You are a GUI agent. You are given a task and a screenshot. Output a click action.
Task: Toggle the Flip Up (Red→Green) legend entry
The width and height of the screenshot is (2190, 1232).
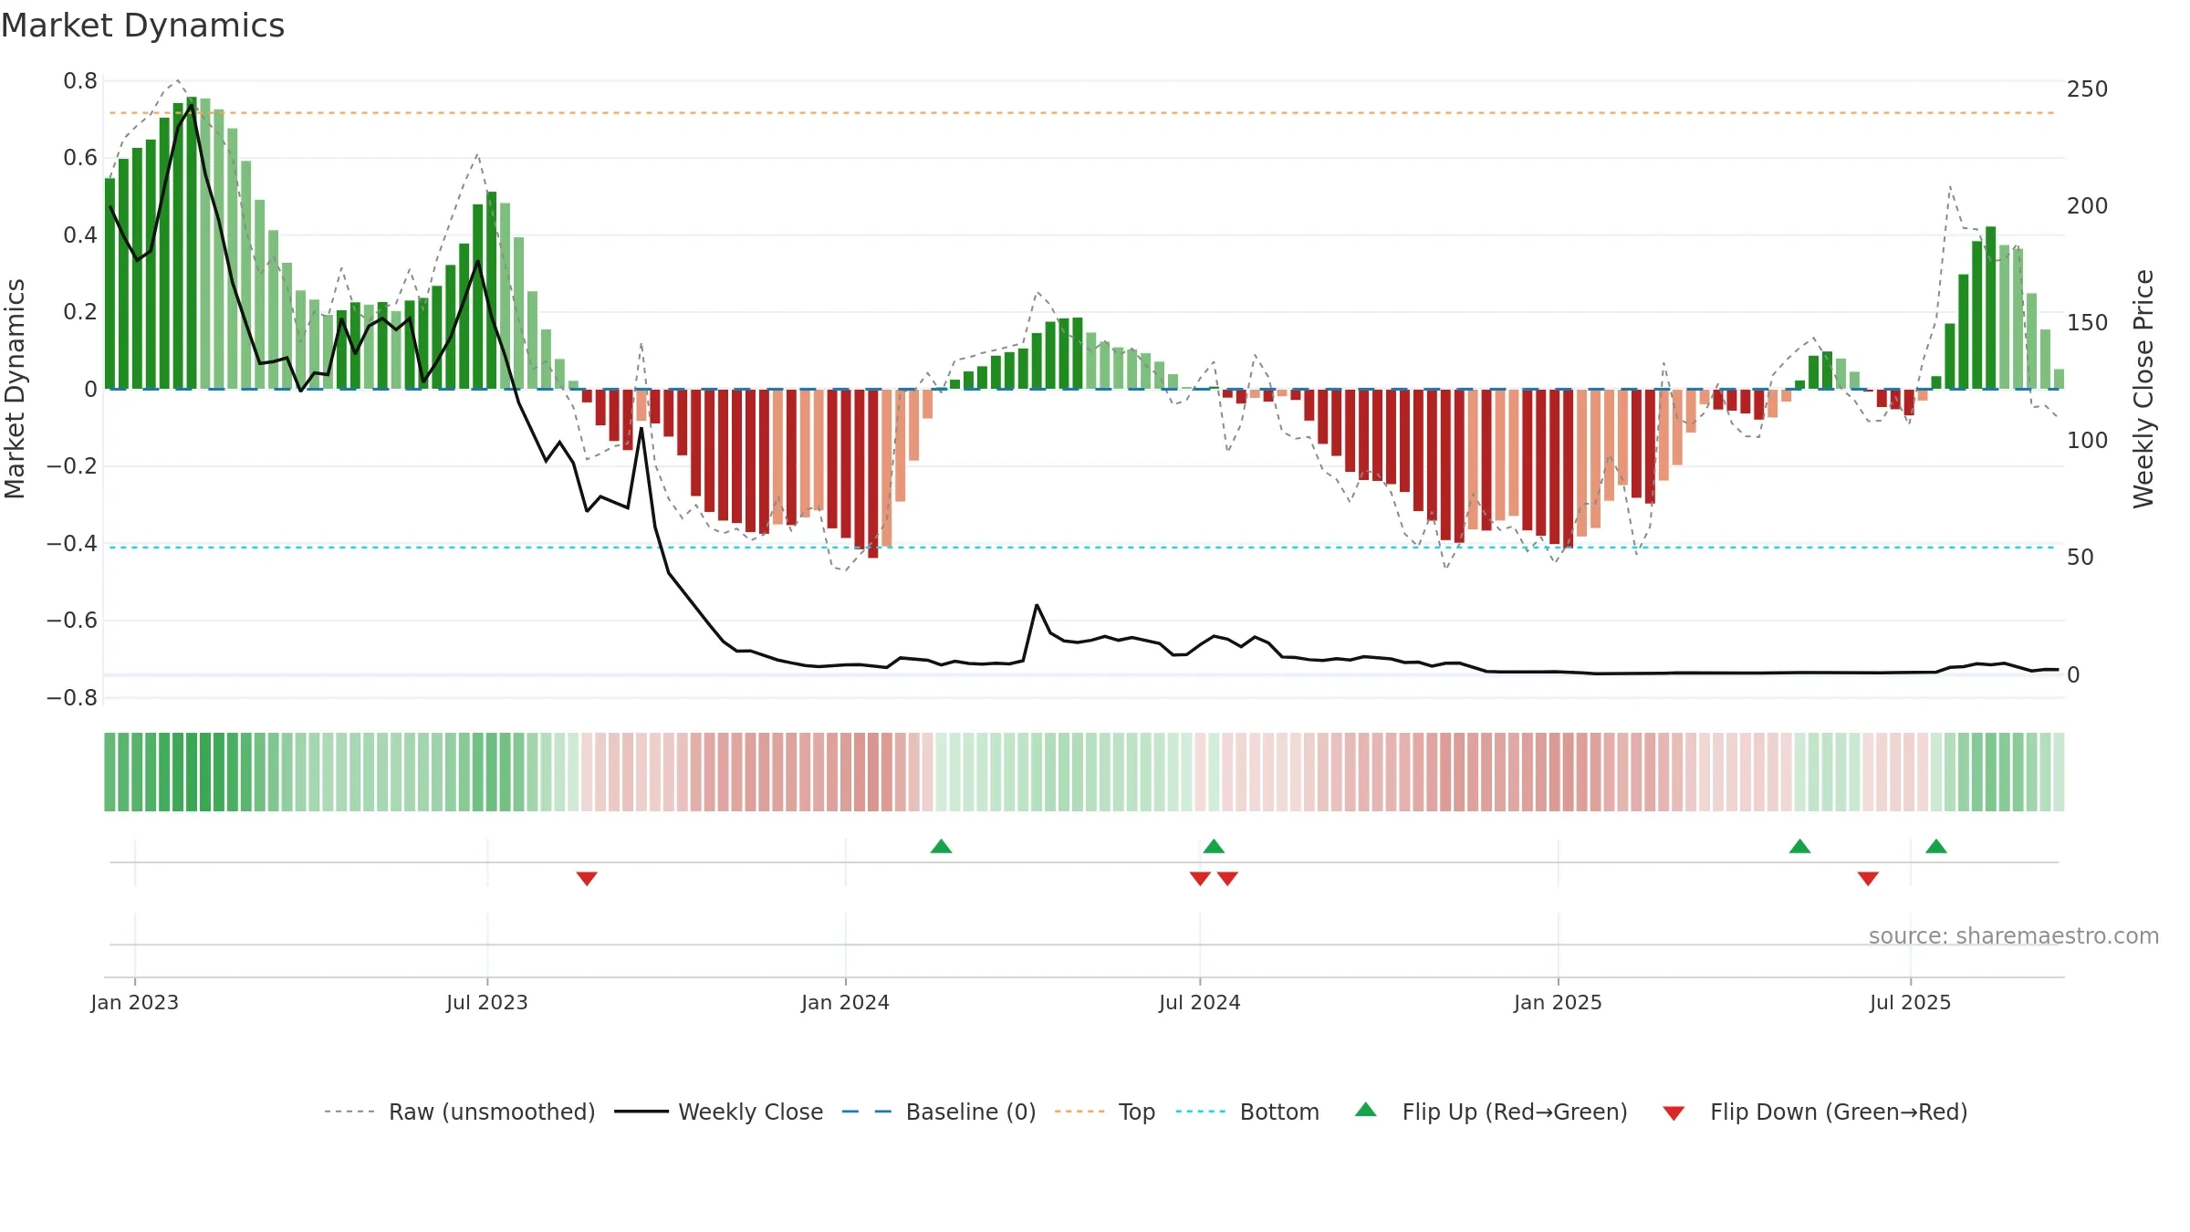coord(1491,1112)
